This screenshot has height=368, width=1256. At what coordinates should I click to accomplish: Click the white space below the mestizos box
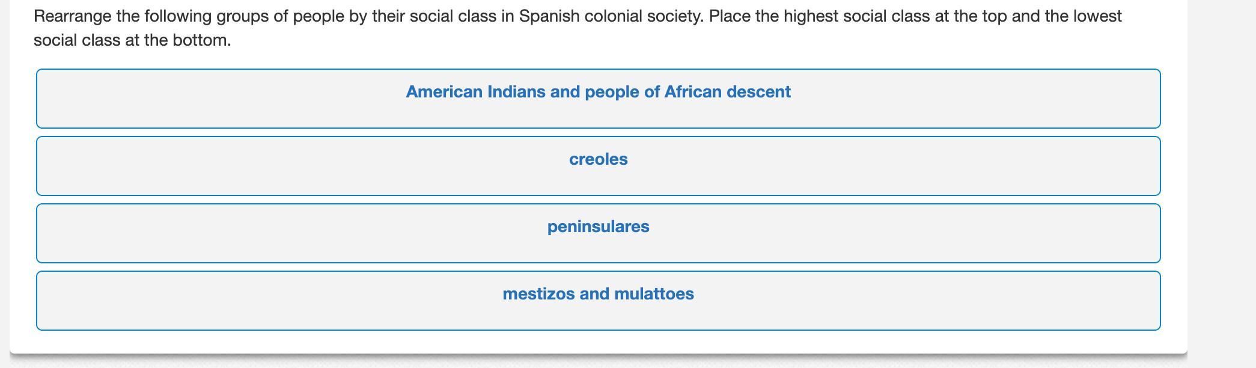click(x=598, y=342)
